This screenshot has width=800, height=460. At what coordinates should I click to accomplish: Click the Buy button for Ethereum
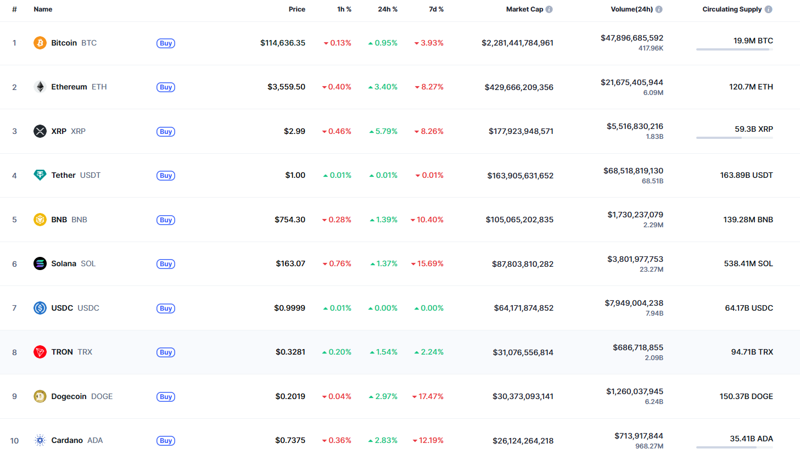coord(166,87)
